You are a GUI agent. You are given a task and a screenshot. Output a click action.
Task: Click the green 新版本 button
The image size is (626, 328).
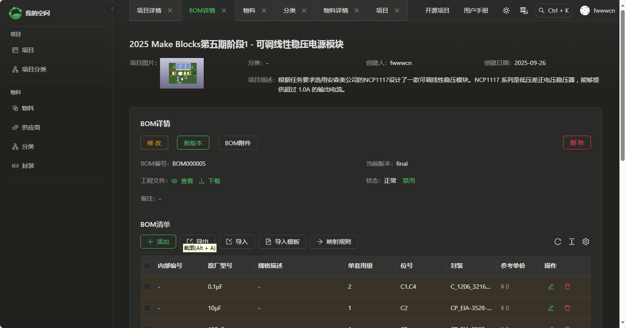click(x=193, y=143)
